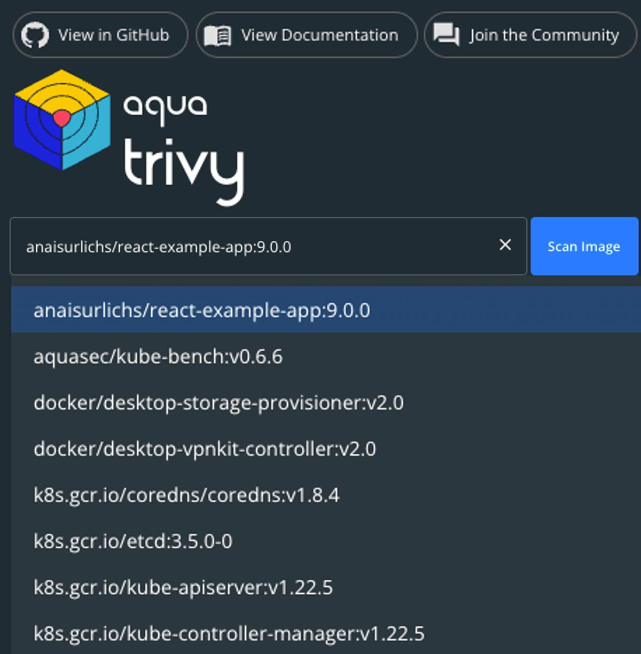Open the View in GitHub button
The width and height of the screenshot is (641, 654).
(100, 35)
